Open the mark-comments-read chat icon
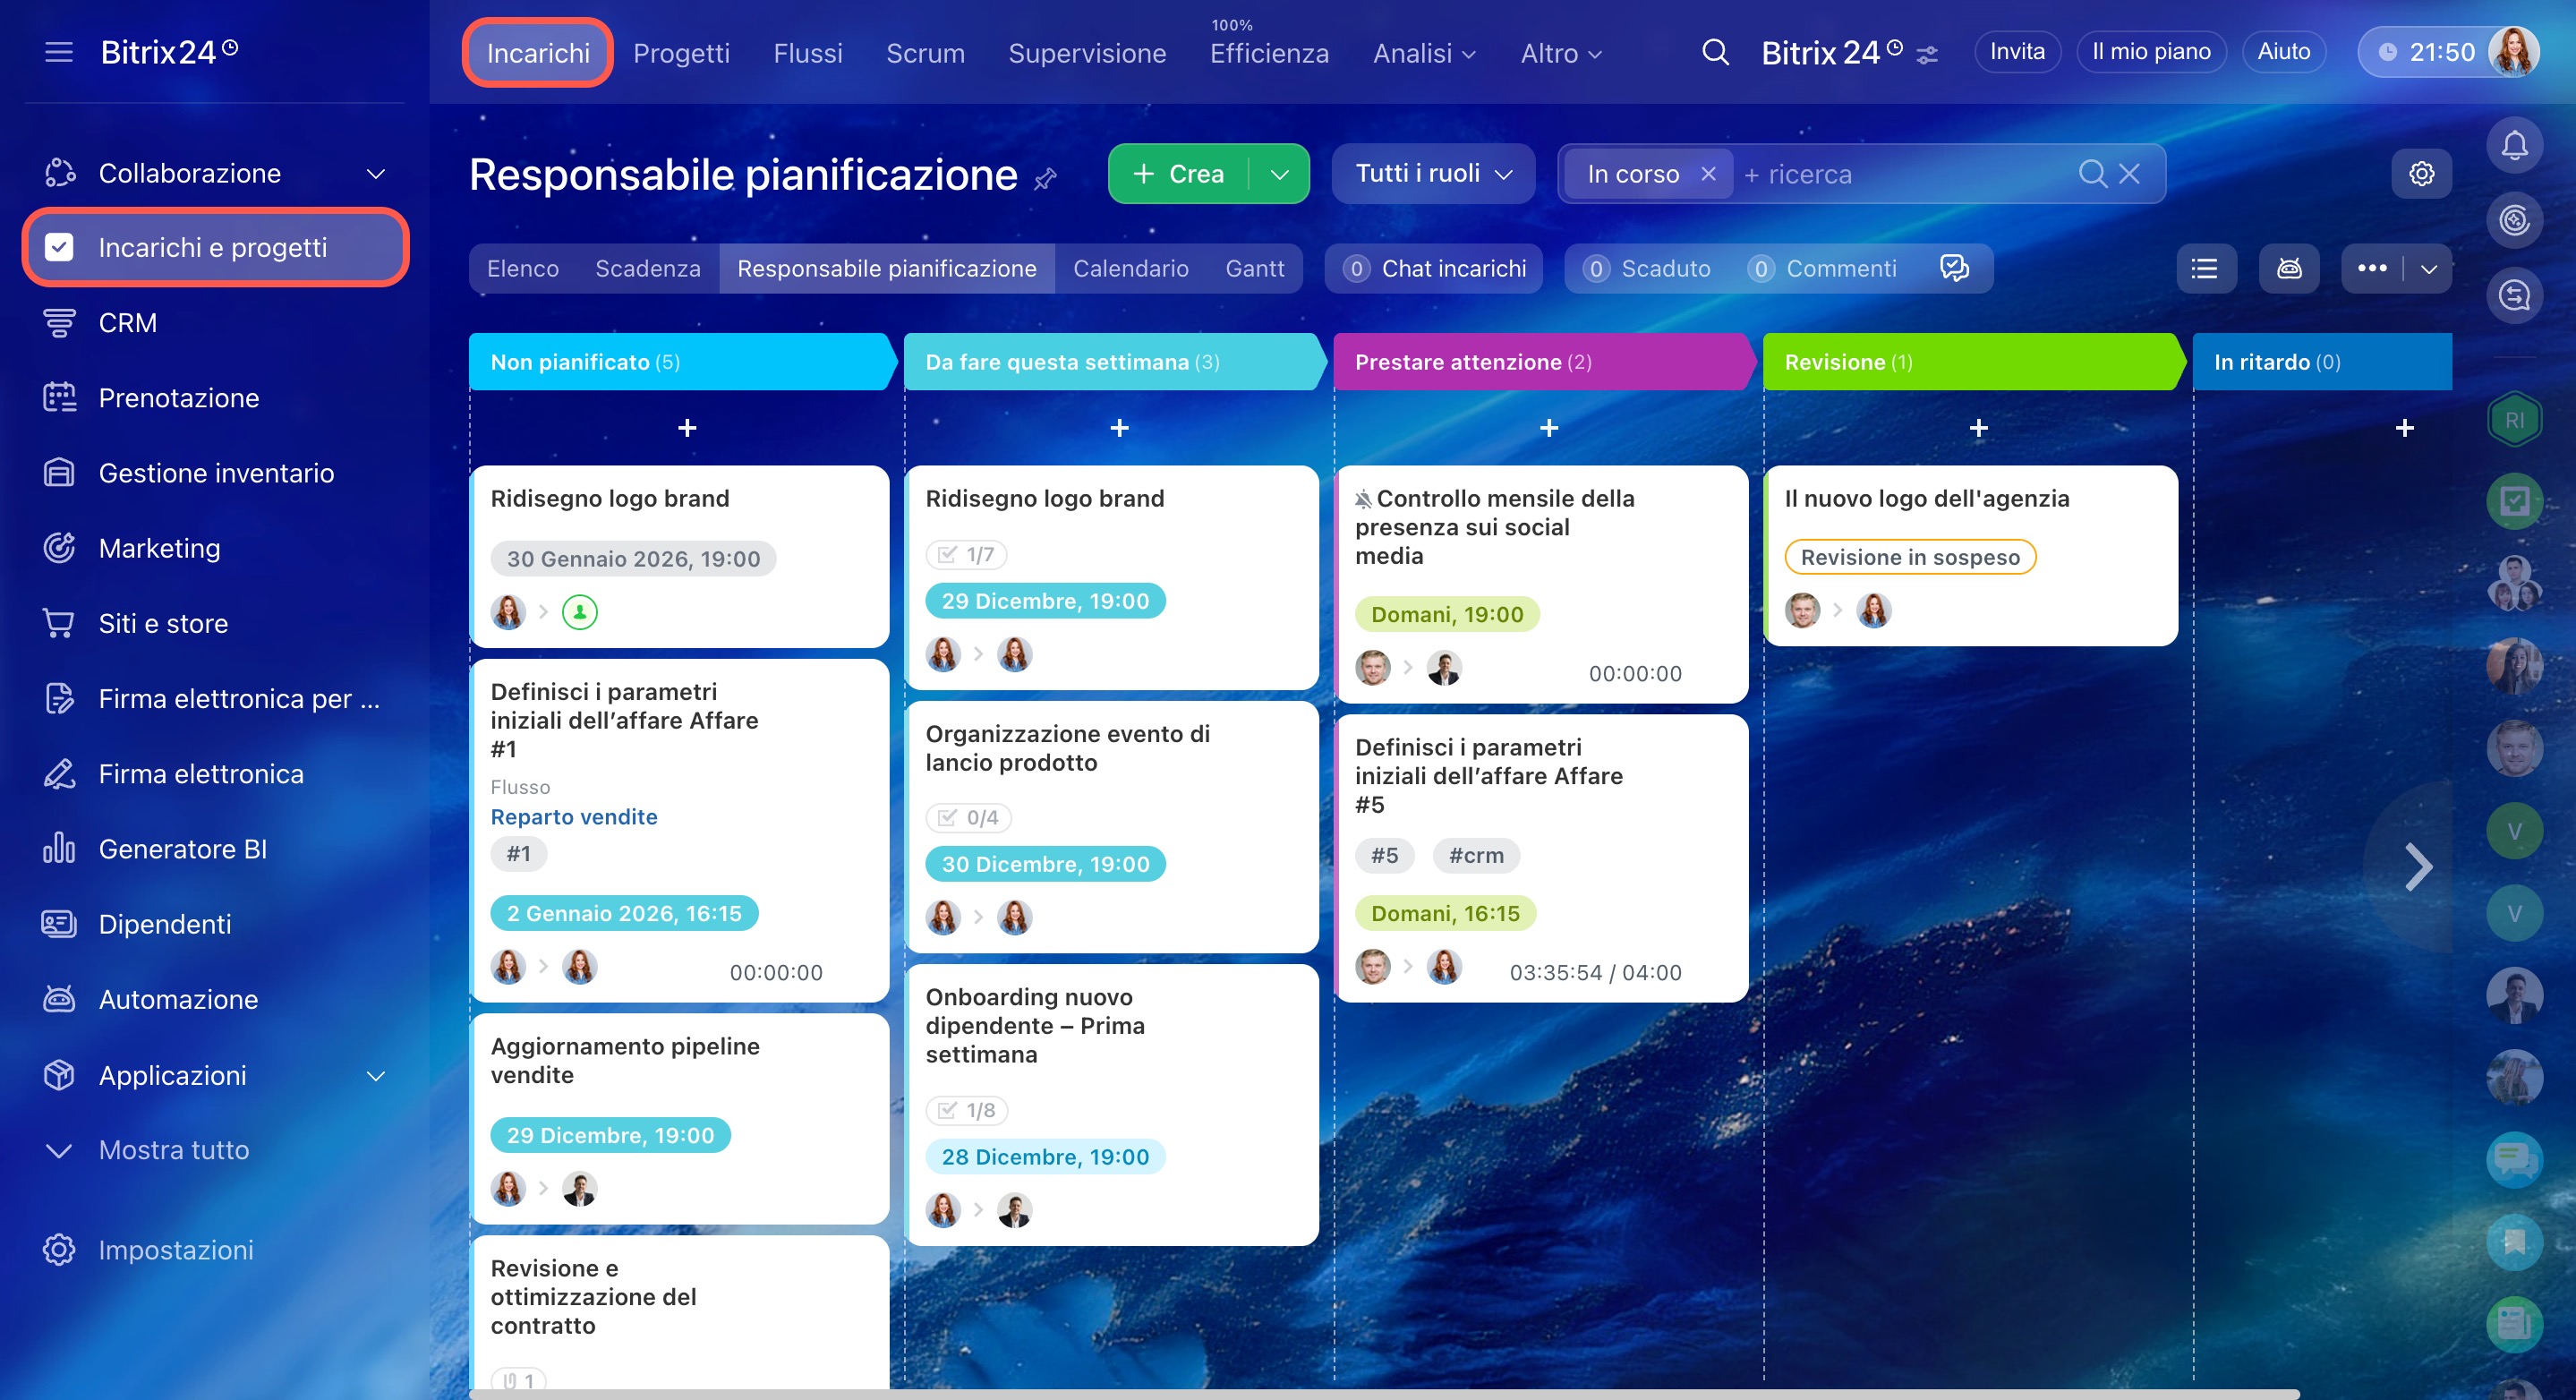 point(1954,268)
